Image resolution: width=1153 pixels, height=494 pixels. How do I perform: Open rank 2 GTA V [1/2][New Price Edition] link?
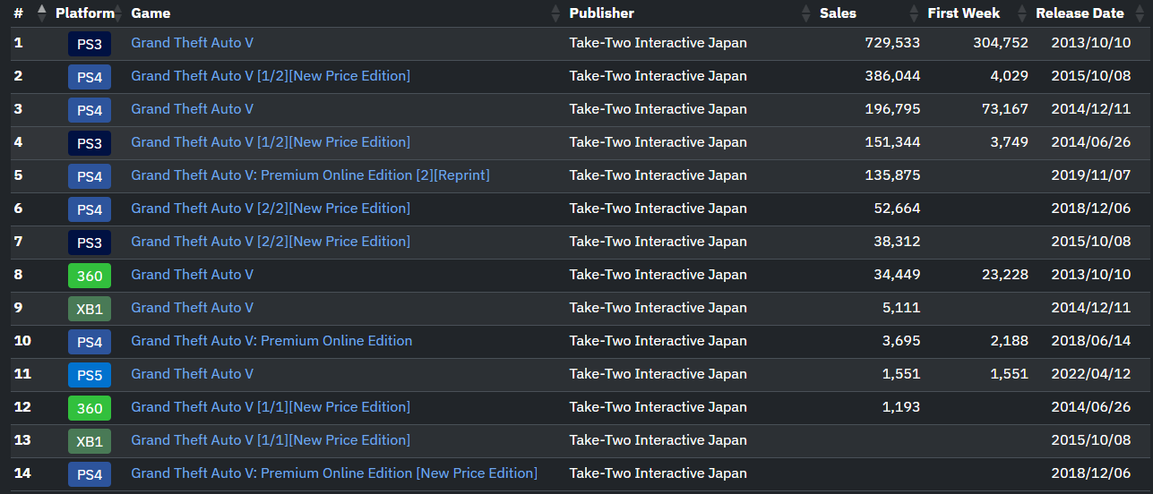[x=271, y=76]
